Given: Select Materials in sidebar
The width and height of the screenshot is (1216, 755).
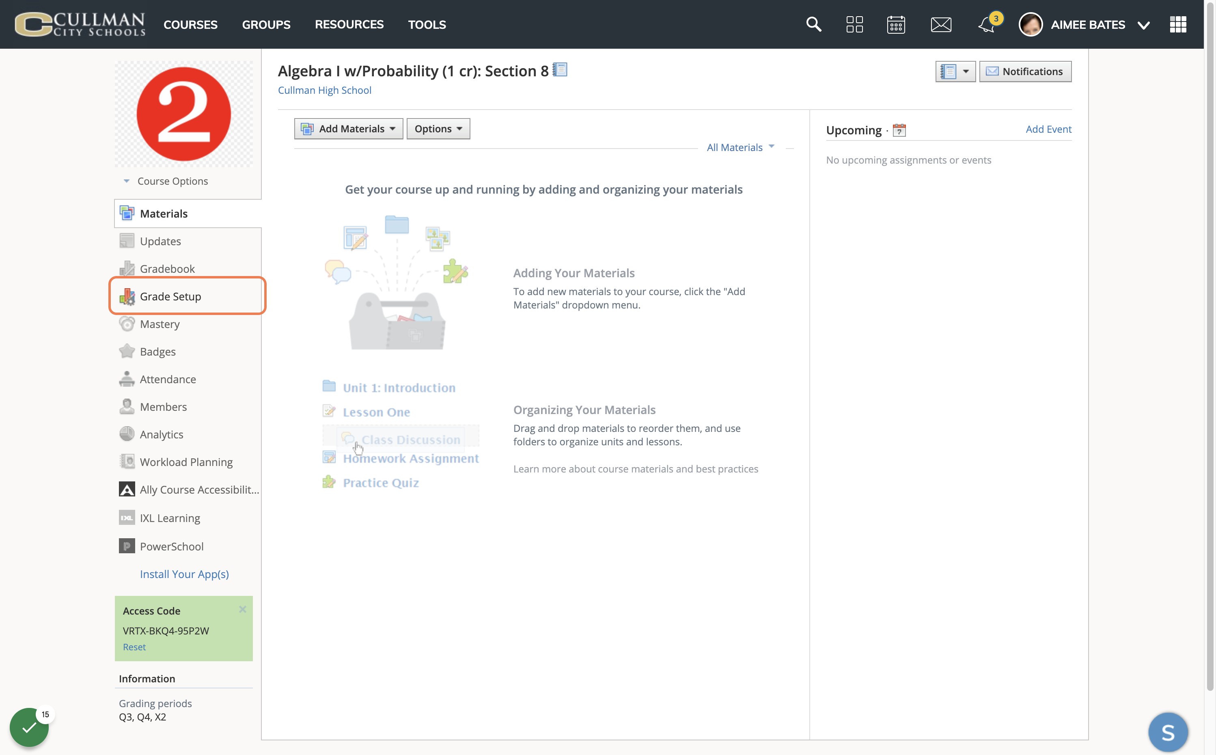Looking at the screenshot, I should click(x=188, y=213).
